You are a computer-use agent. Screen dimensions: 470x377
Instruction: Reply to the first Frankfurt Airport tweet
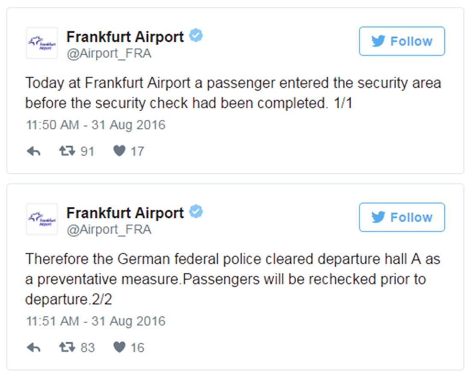(x=33, y=151)
